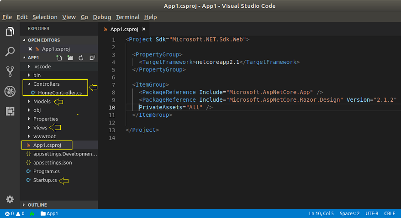This screenshot has height=218, width=401.
Task: Select the App1.csproj editor tab
Action: (124, 29)
